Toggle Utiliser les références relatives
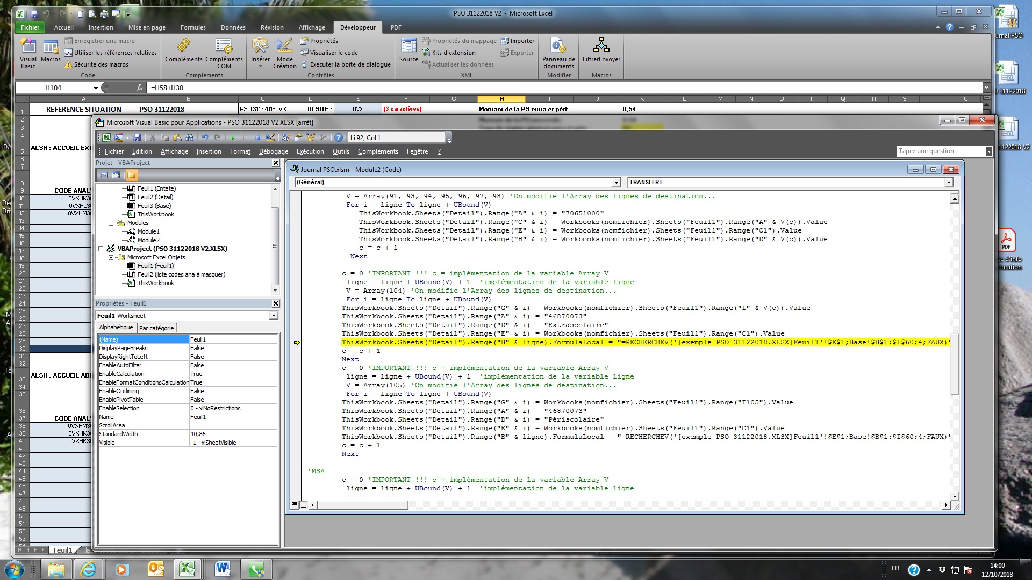Image resolution: width=1032 pixels, height=580 pixels. click(111, 53)
